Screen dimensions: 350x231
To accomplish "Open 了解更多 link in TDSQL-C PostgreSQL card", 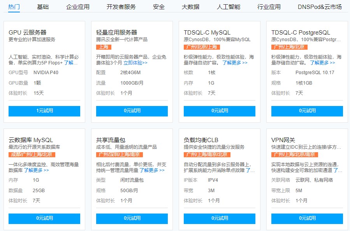I will point(322,63).
